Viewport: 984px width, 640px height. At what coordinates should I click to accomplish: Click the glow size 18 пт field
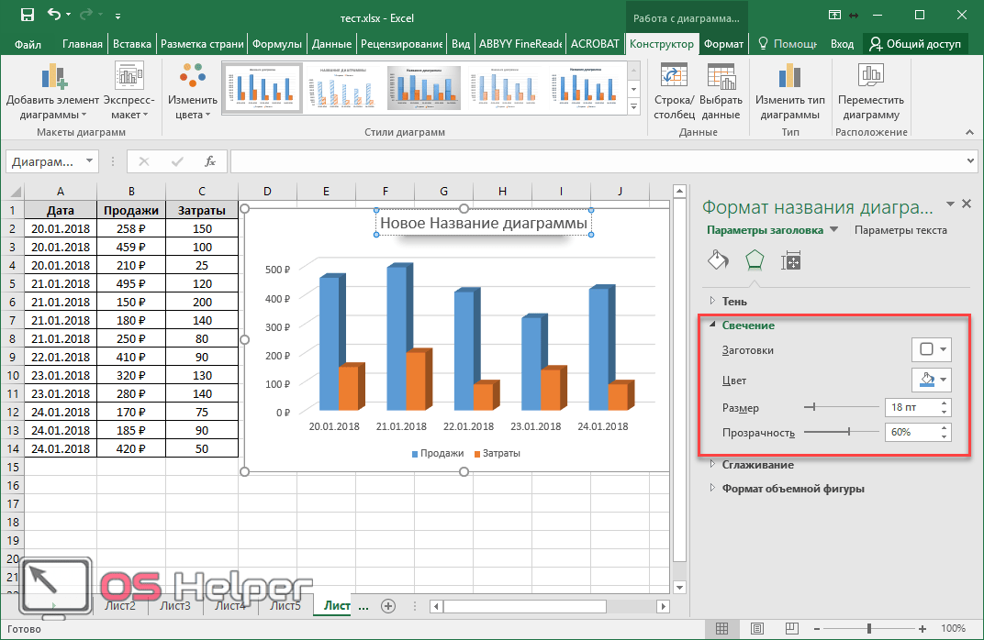pyautogui.click(x=911, y=407)
